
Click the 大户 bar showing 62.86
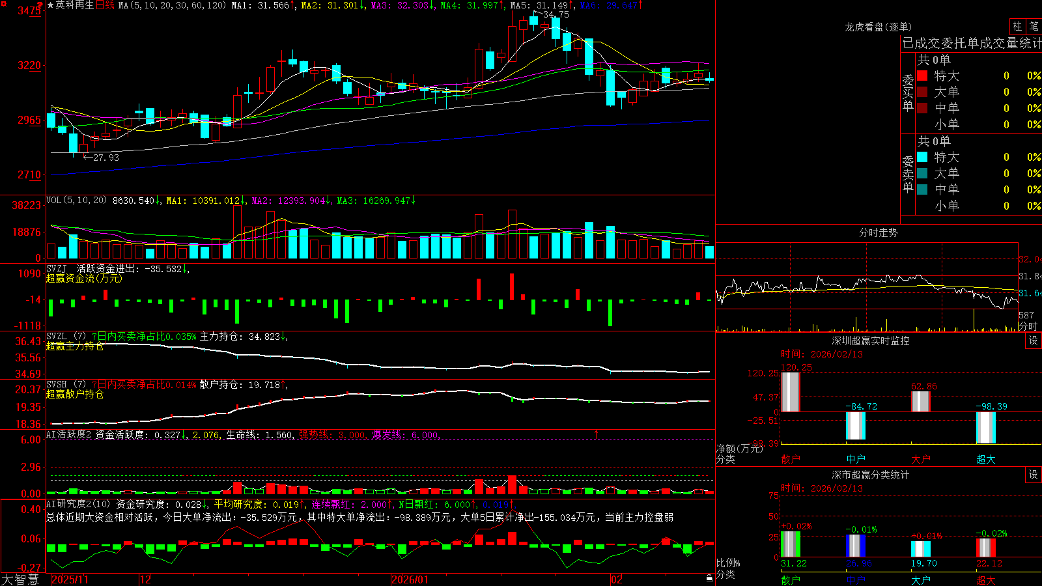click(921, 401)
